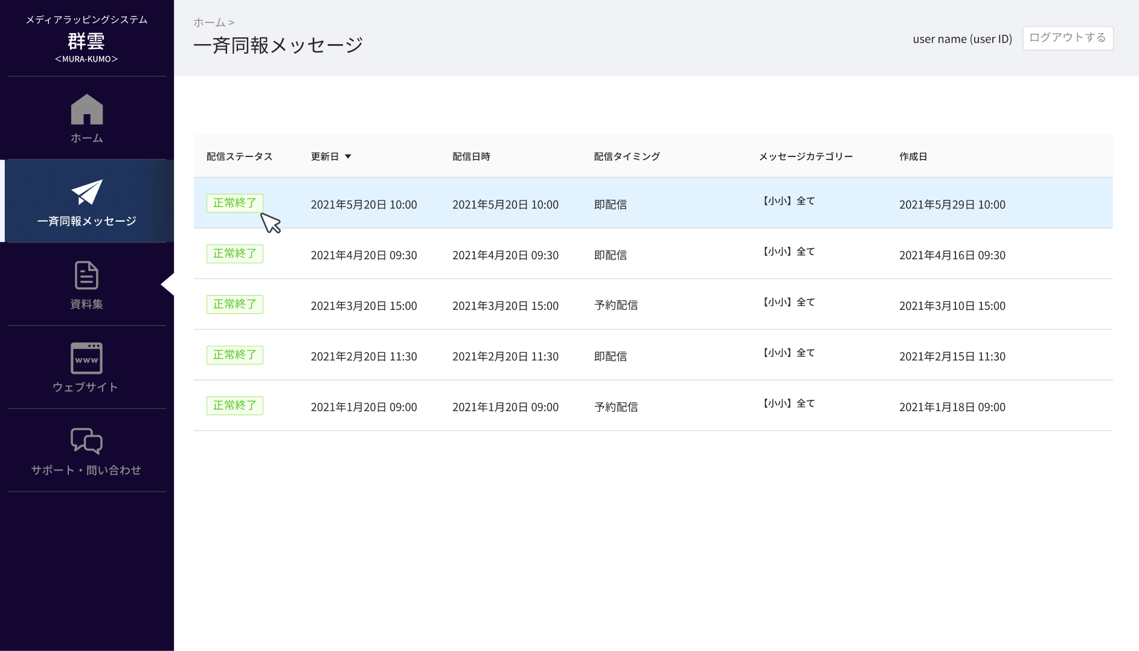Viewport: 1139px width, 651px height.
Task: Select the paper plane broadcast message icon
Action: [87, 193]
